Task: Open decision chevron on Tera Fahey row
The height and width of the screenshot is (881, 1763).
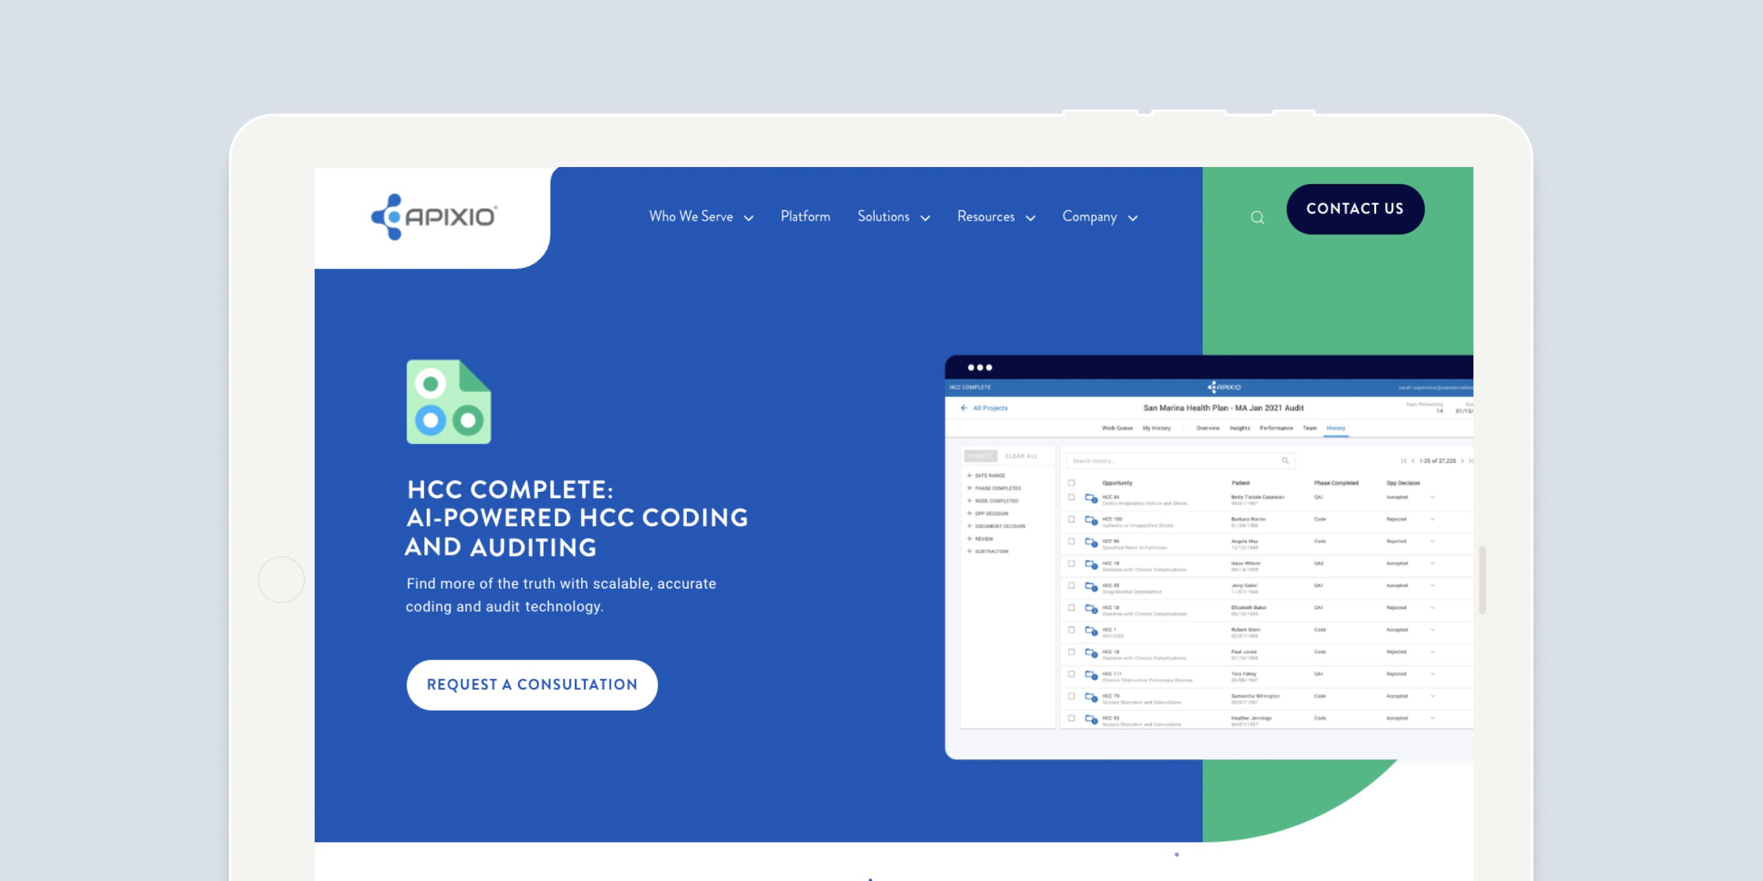Action: (1432, 674)
